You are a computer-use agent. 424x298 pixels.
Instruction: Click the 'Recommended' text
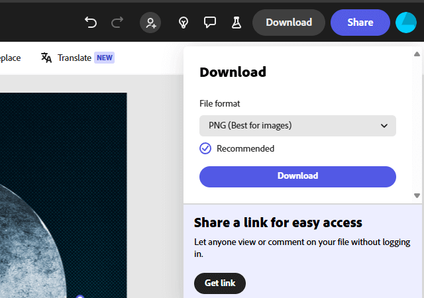[245, 148]
